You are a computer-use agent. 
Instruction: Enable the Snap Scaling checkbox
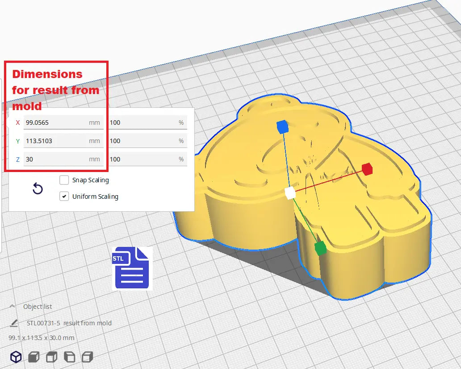tap(64, 180)
